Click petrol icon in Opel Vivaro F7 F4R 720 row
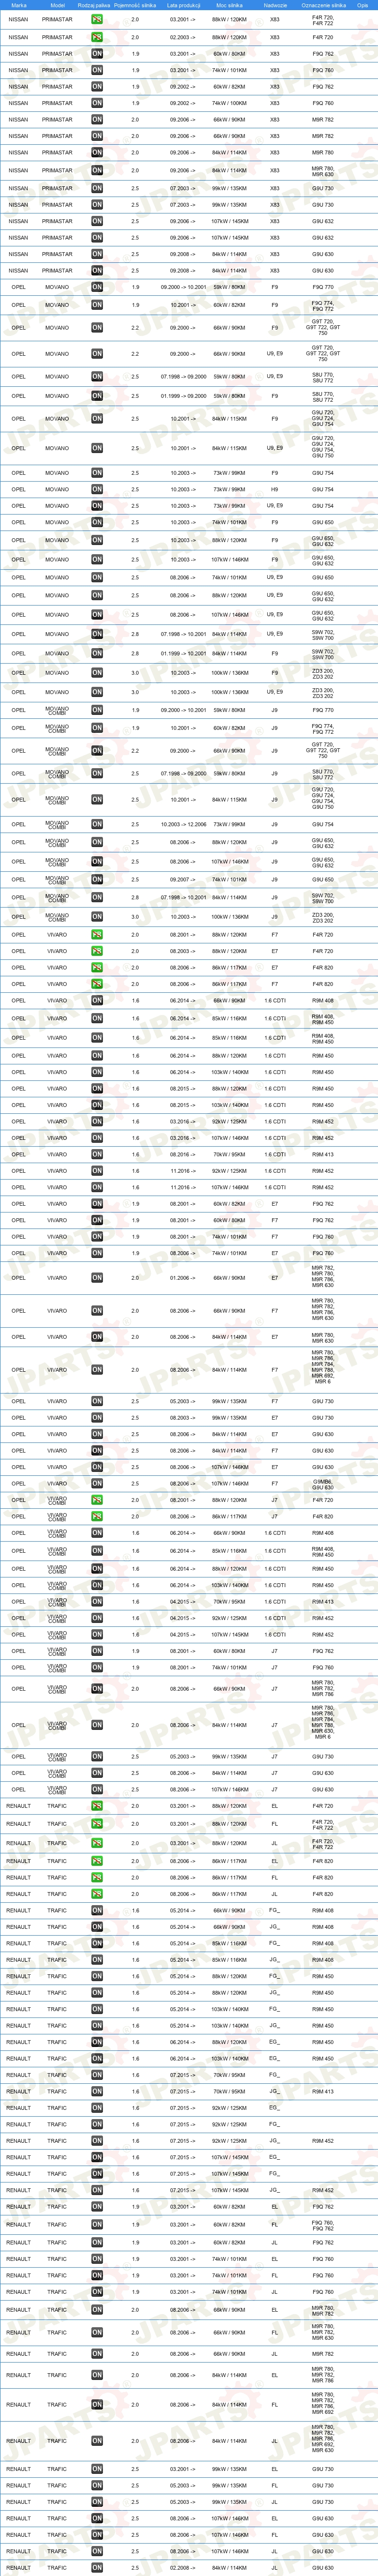The width and height of the screenshot is (378, 2576). [x=97, y=935]
